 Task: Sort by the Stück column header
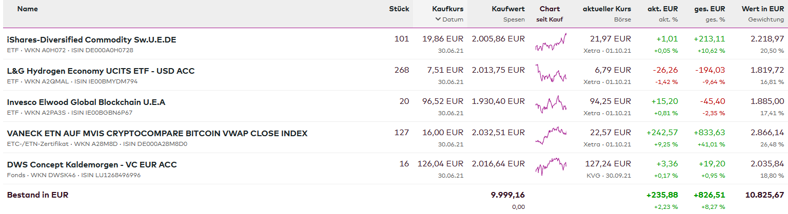[399, 9]
